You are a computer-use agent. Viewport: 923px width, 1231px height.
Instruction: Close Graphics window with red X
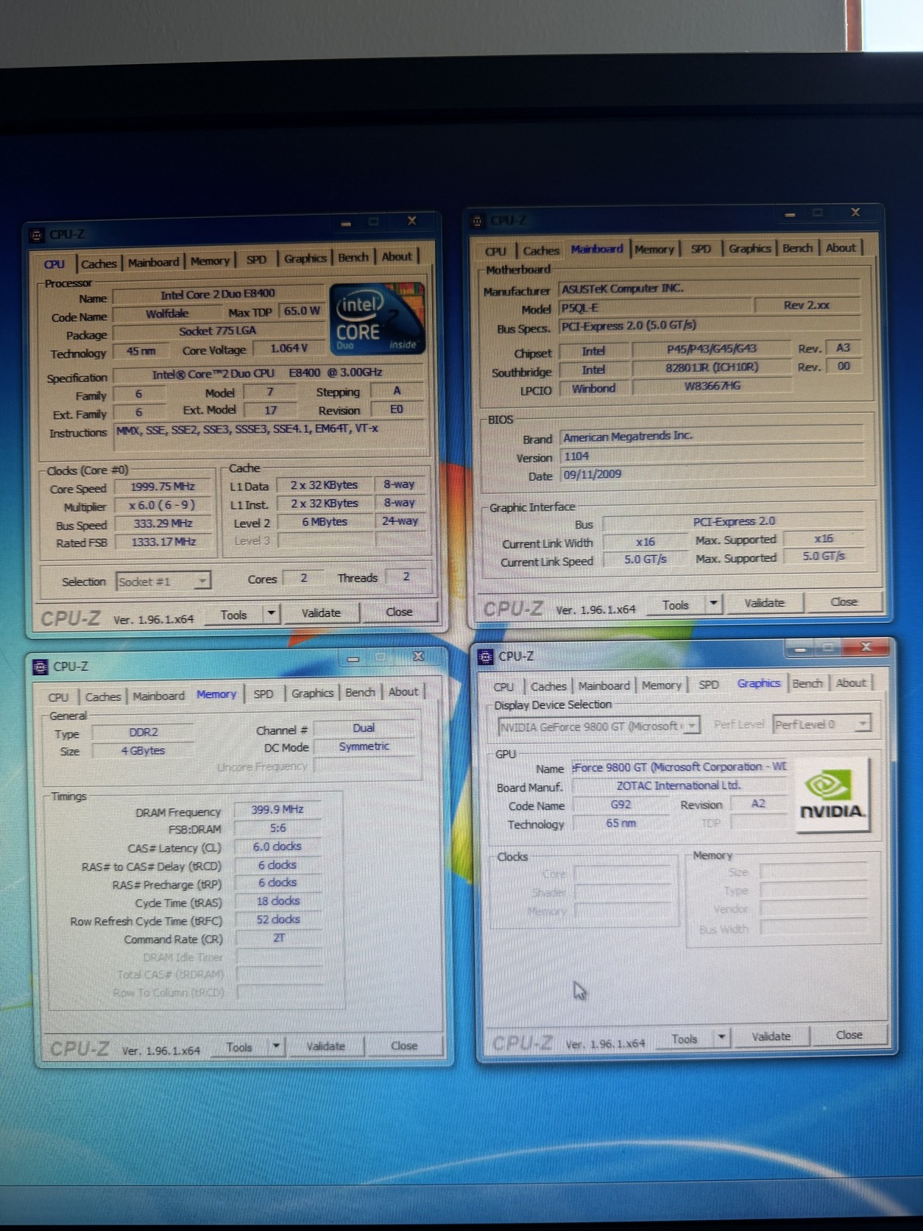pos(866,647)
